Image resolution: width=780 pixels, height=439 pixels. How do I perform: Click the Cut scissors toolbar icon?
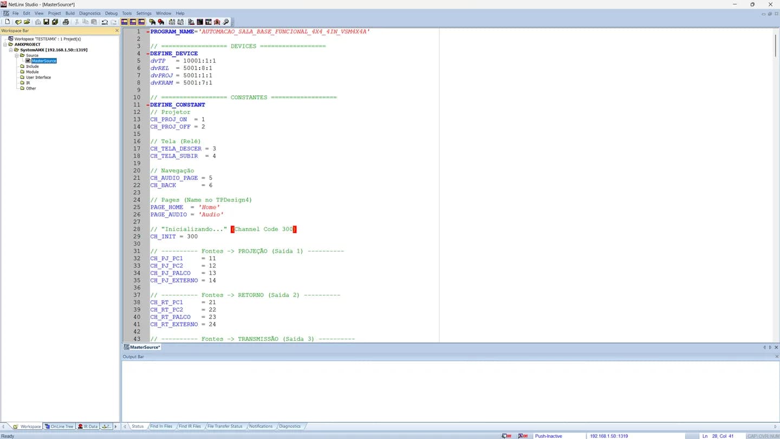76,22
